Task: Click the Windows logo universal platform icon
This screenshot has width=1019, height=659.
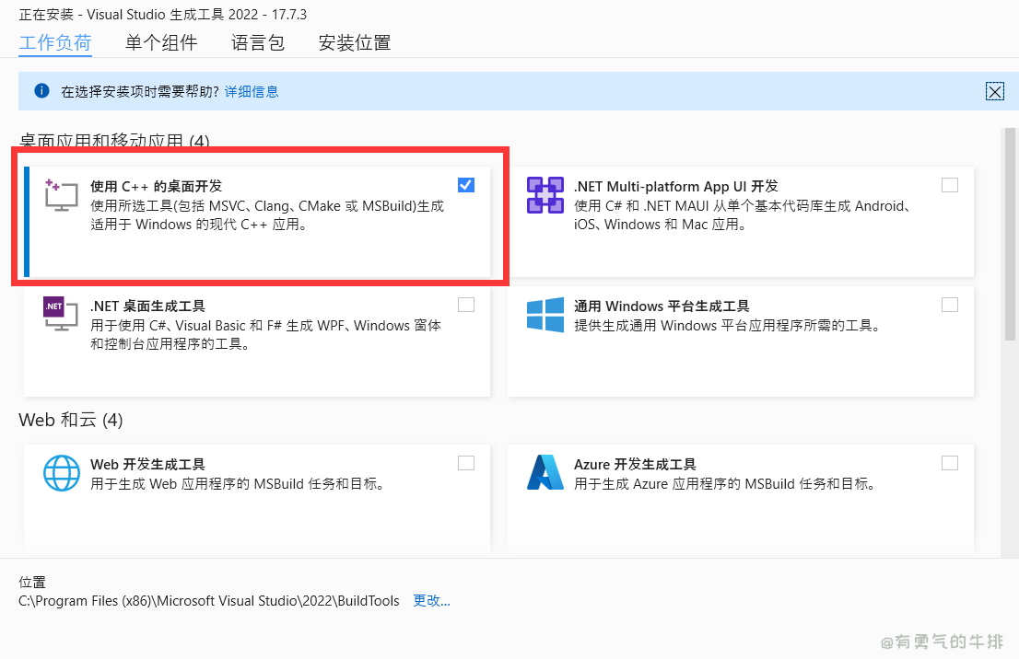Action: (545, 314)
